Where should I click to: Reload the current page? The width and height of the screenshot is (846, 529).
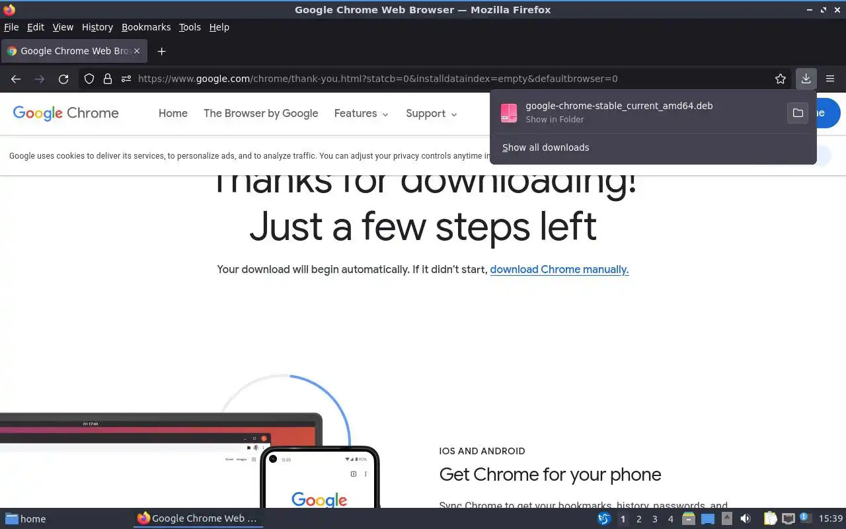(x=63, y=79)
